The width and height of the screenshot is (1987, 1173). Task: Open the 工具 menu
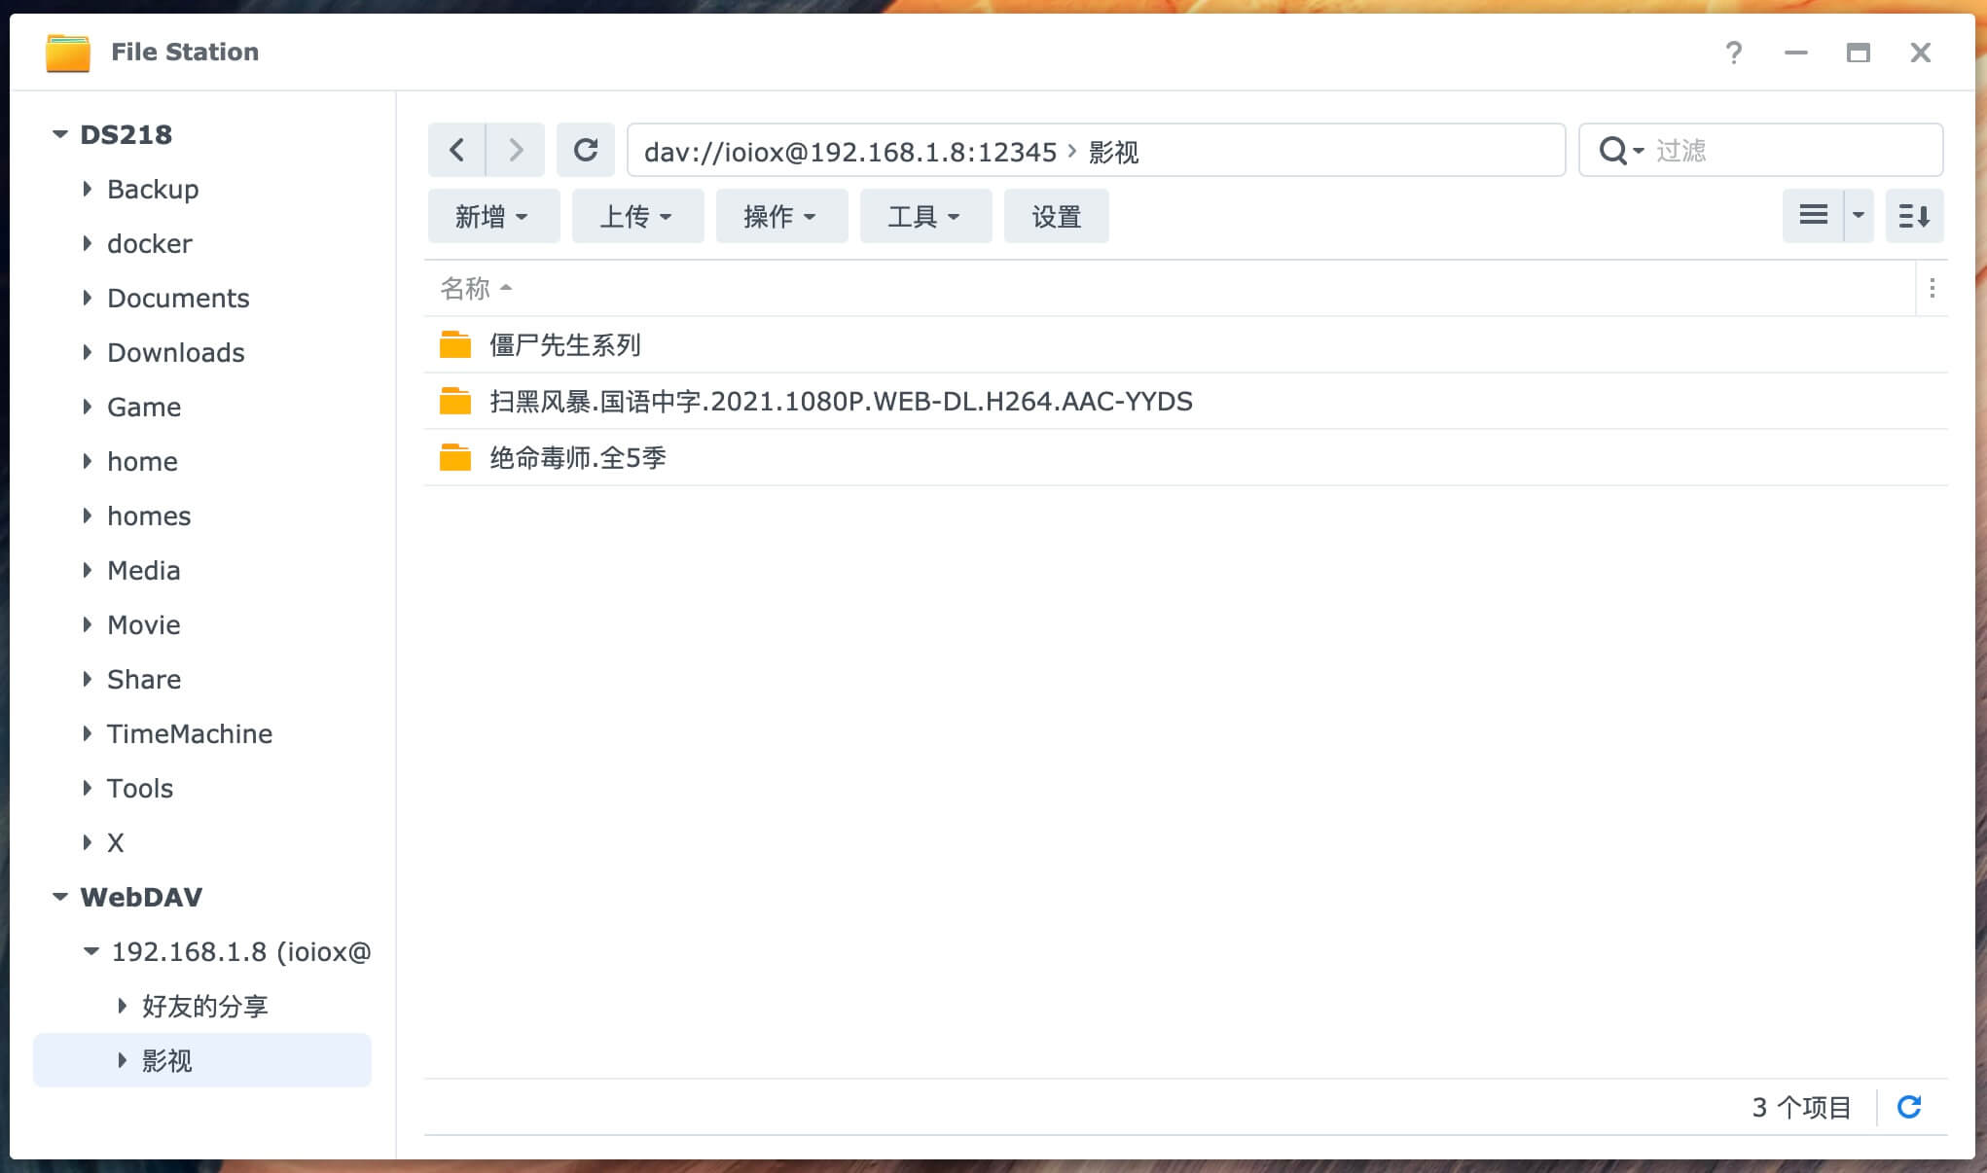(924, 216)
